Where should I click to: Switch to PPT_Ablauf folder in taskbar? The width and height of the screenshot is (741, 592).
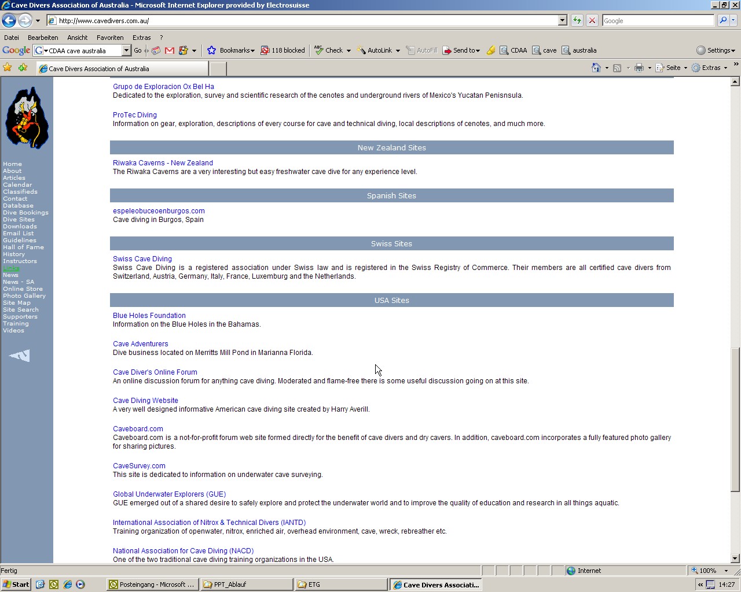click(247, 584)
